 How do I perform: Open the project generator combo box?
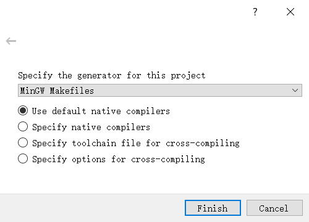160,90
